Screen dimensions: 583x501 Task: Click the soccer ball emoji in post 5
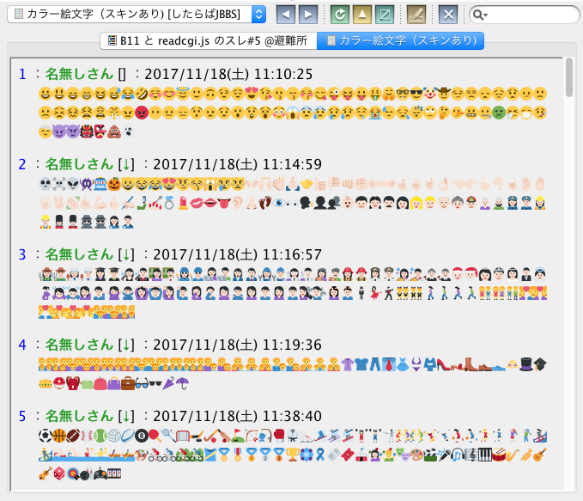pos(45,436)
